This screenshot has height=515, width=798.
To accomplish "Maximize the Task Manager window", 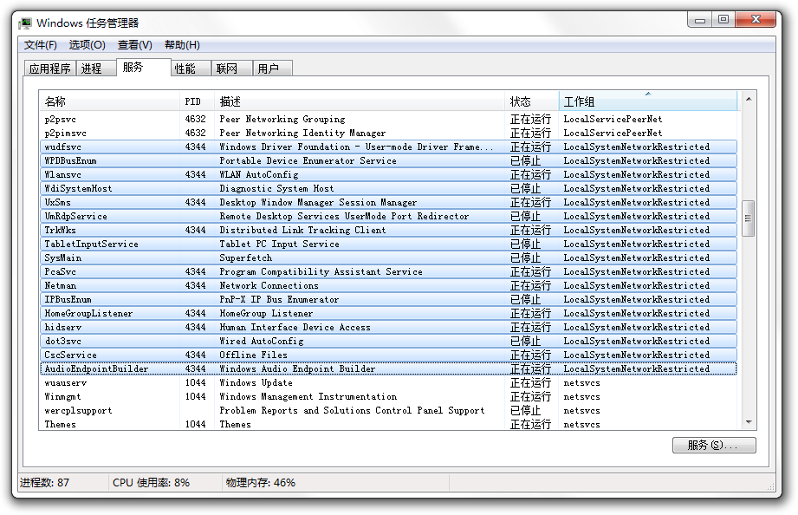I will tap(722, 19).
